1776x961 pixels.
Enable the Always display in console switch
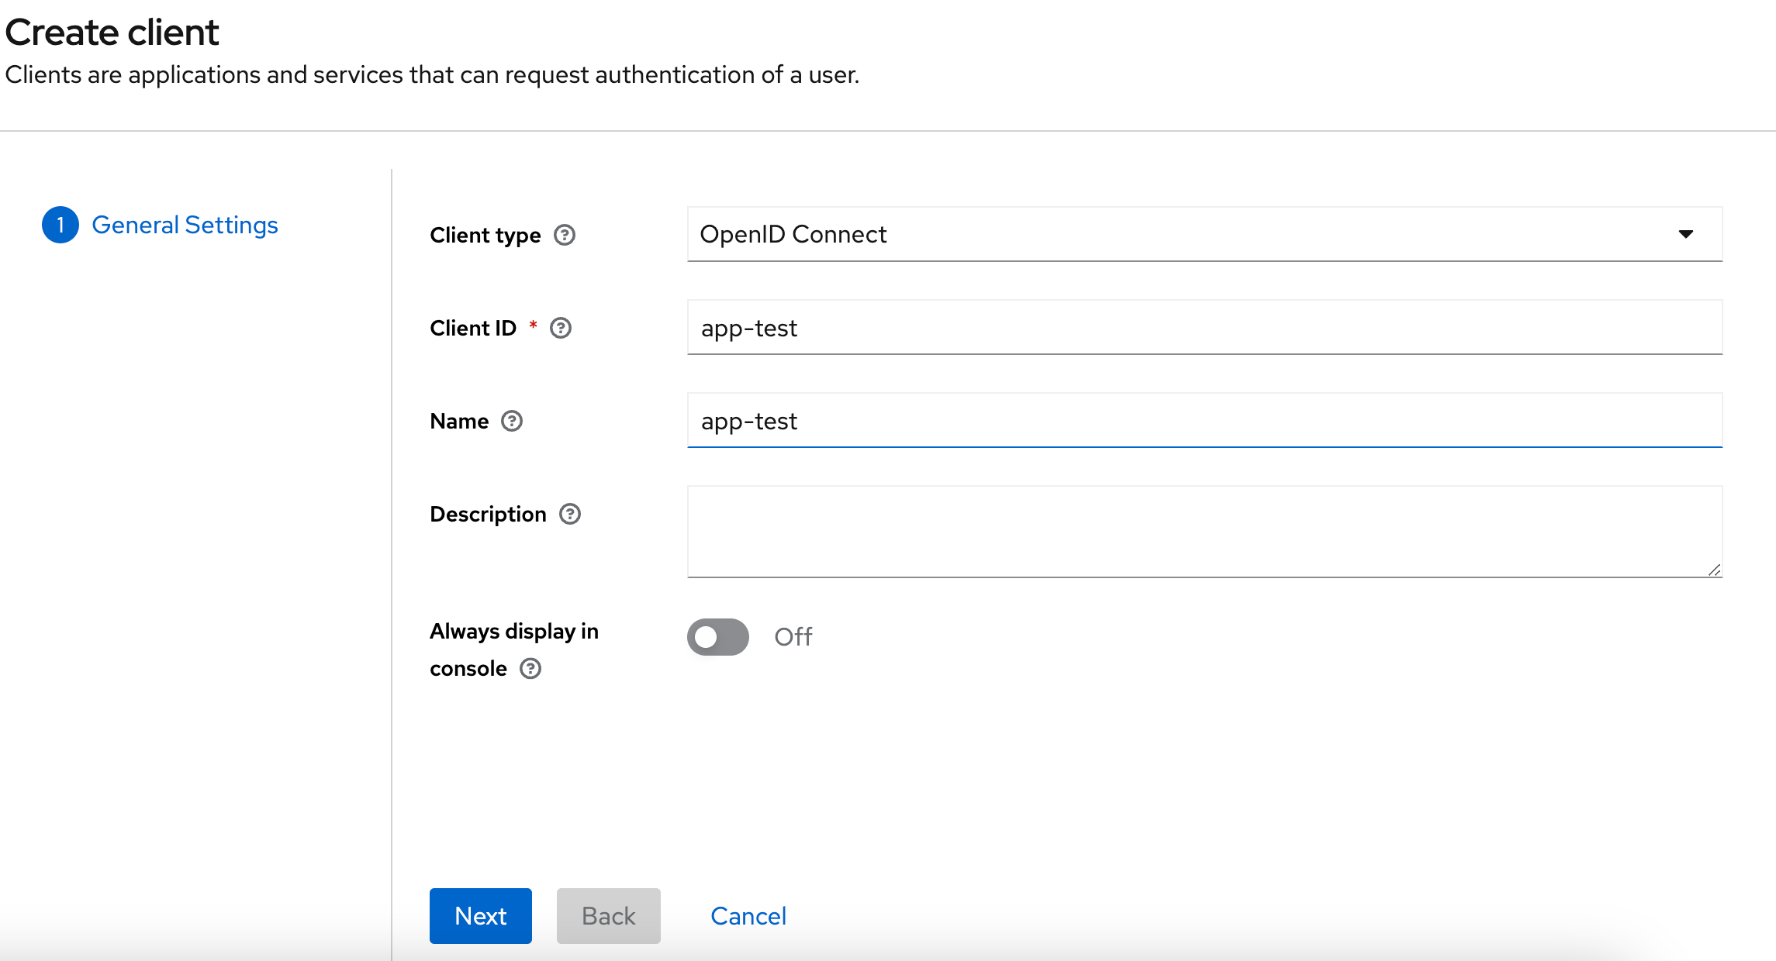(717, 637)
